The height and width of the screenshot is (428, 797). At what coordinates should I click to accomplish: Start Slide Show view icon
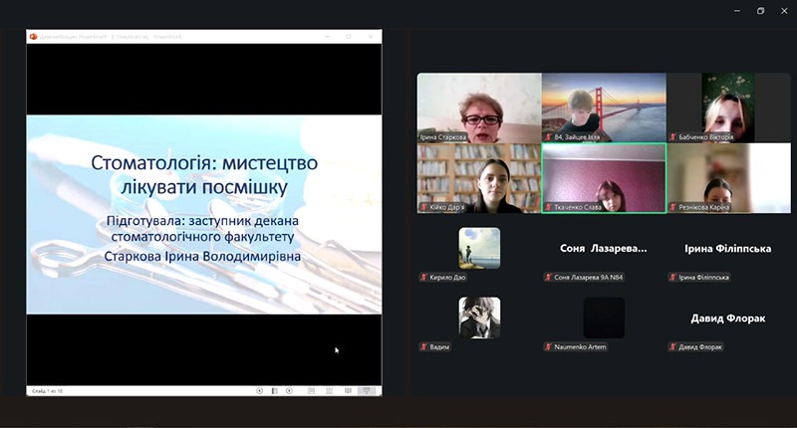366,391
